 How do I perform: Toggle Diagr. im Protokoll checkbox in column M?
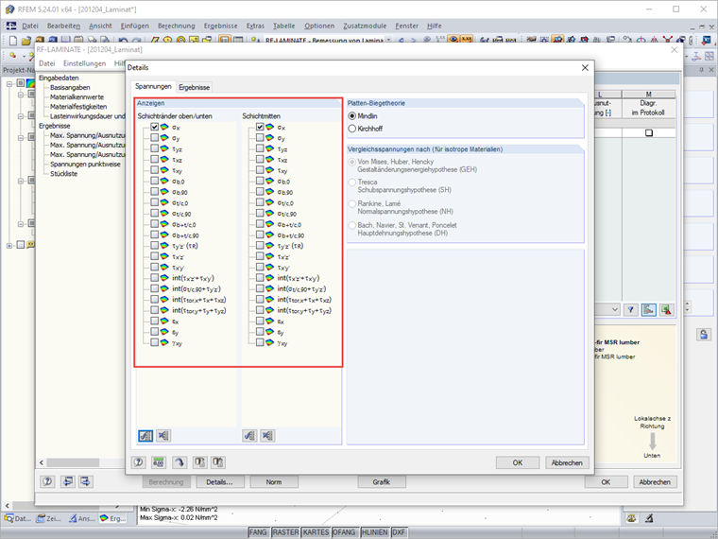(x=648, y=133)
